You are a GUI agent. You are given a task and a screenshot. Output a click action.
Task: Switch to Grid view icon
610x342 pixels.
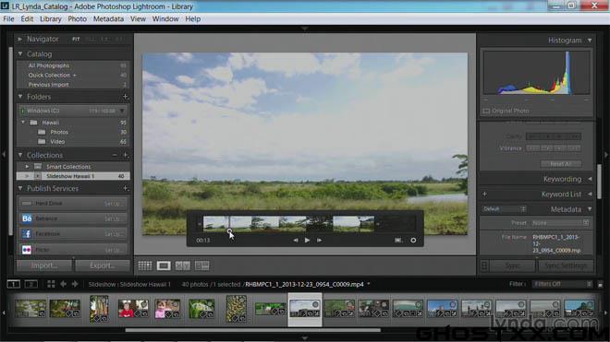pos(145,265)
